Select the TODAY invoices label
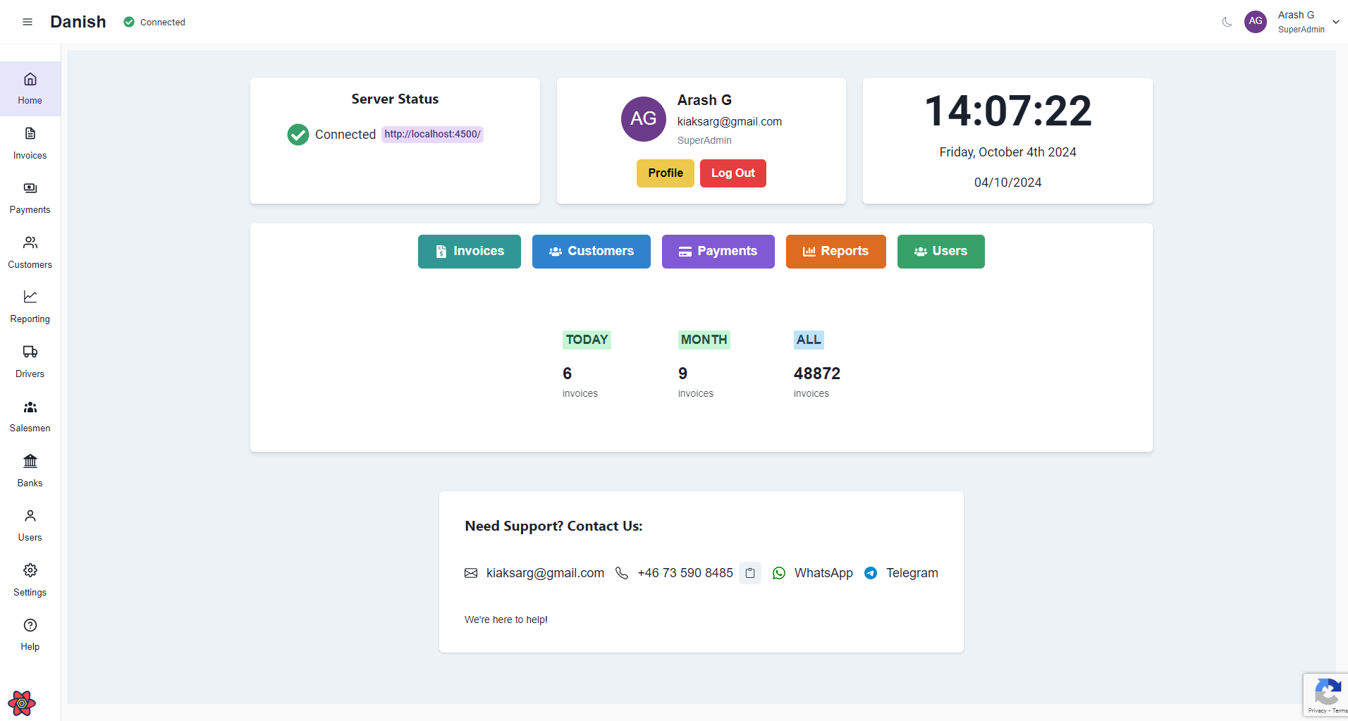1348x721 pixels. click(x=587, y=340)
